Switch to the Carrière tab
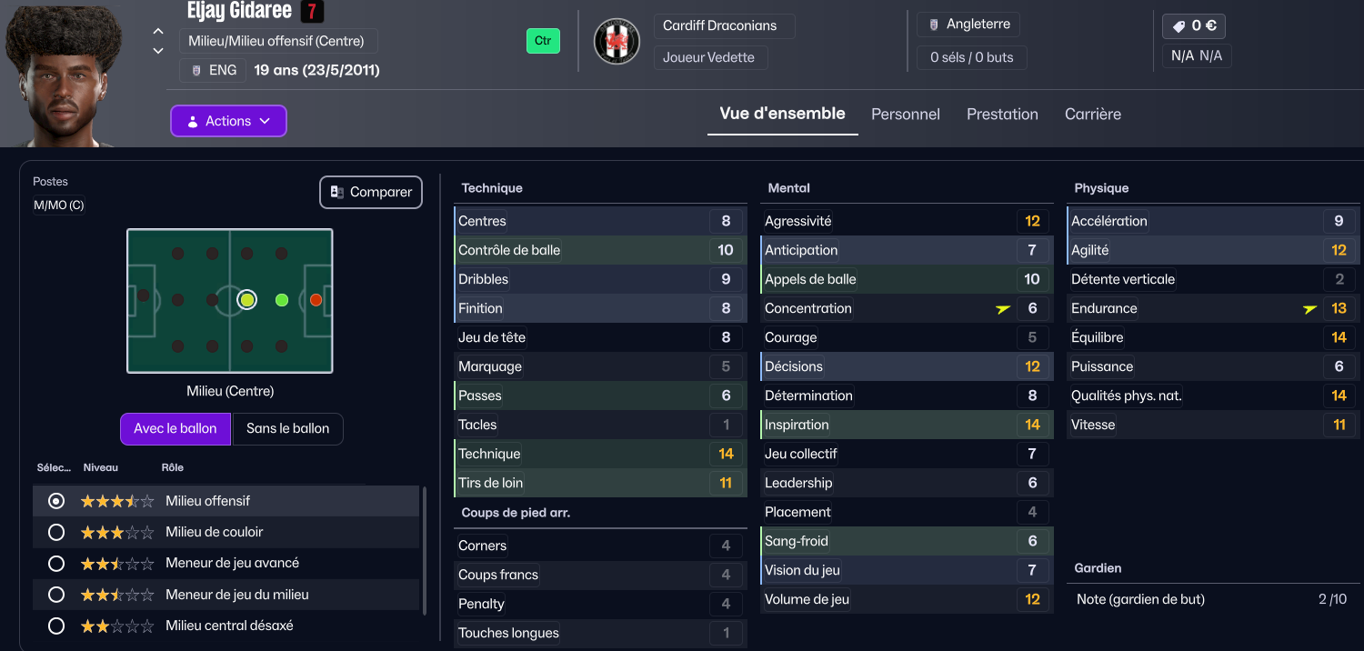The width and height of the screenshot is (1364, 651). coord(1092,115)
